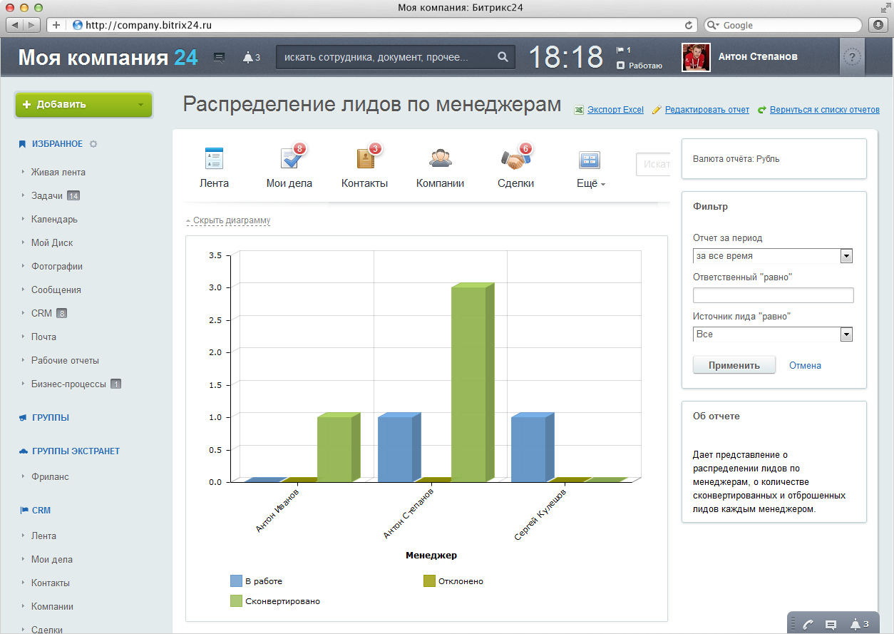Open Календарь in sidebar
This screenshot has height=634, width=894.
pyautogui.click(x=54, y=220)
